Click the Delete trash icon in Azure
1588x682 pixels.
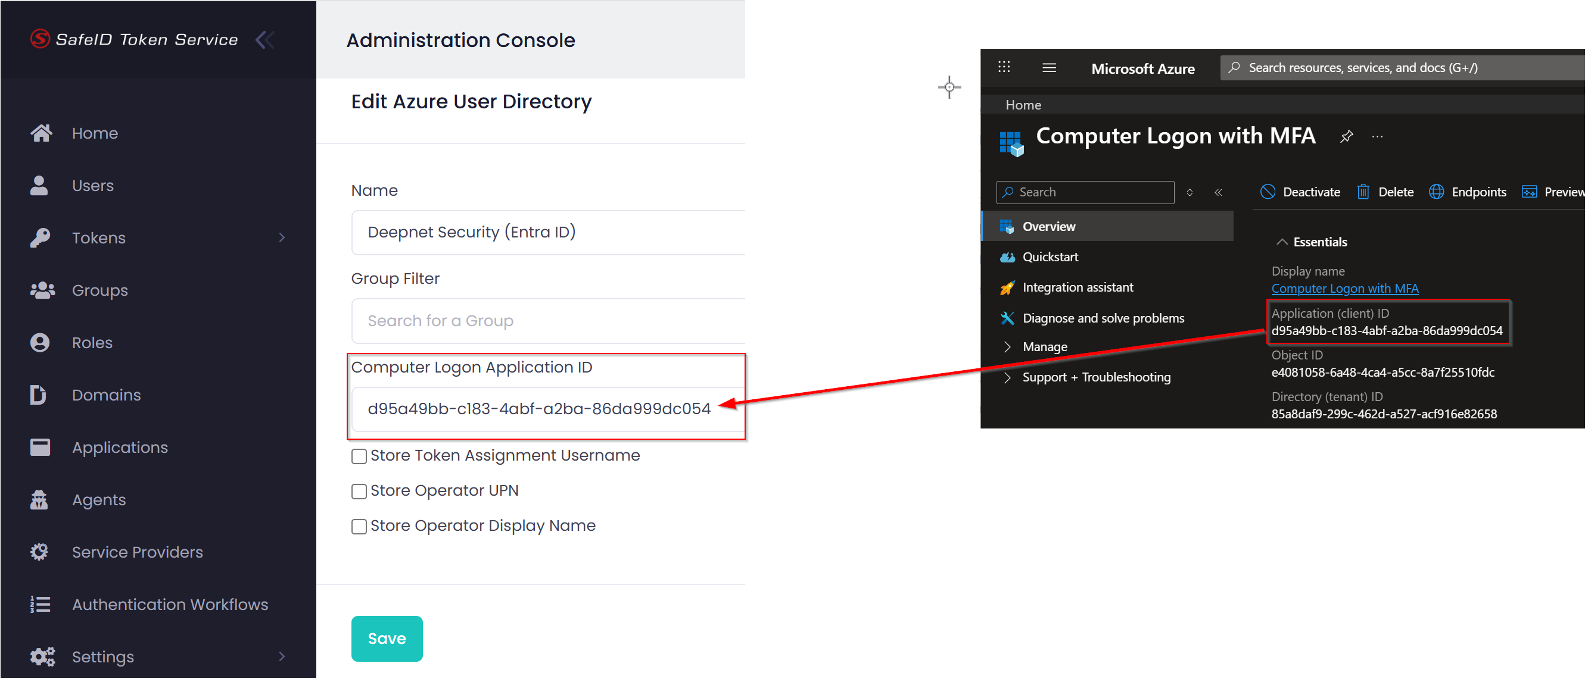[1363, 192]
